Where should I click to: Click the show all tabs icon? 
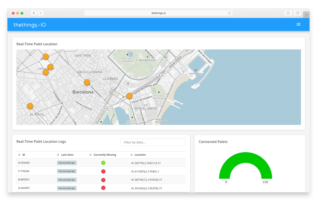(x=297, y=13)
